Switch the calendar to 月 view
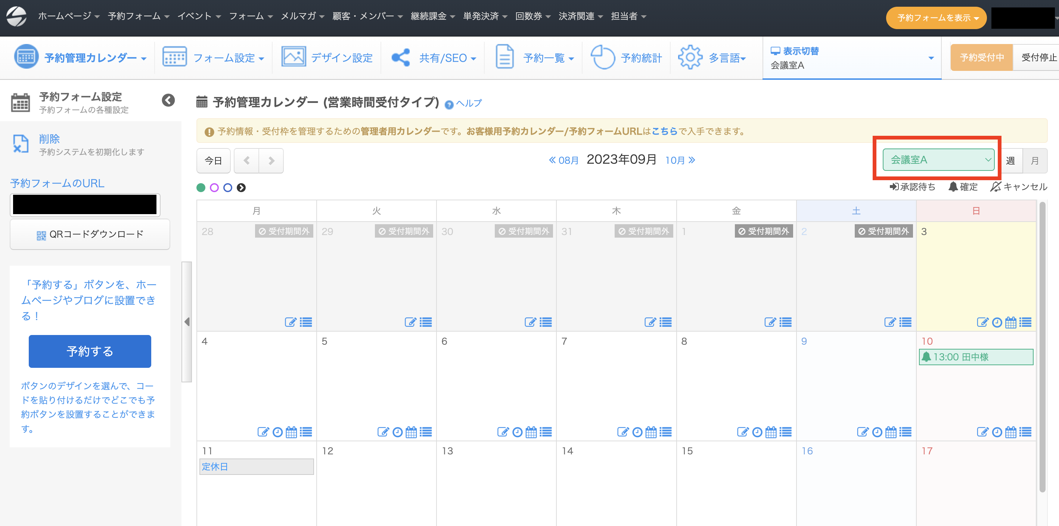 point(1035,160)
